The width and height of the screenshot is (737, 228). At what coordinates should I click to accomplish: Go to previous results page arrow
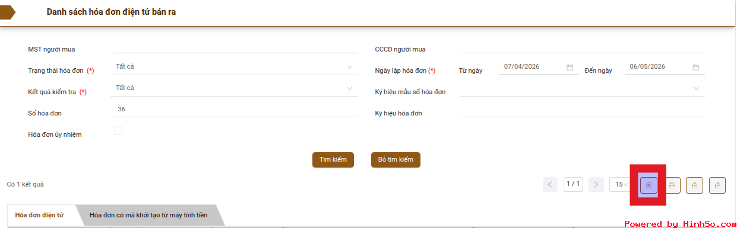(x=551, y=184)
